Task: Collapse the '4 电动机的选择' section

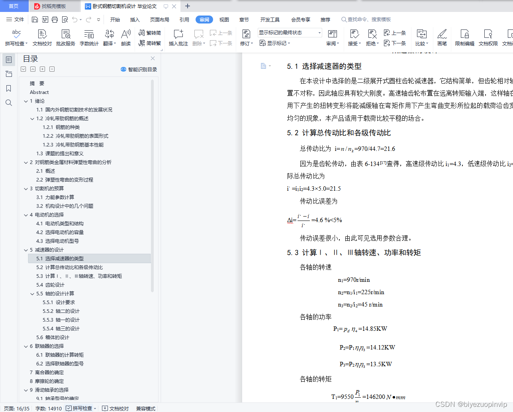Action: coord(26,215)
